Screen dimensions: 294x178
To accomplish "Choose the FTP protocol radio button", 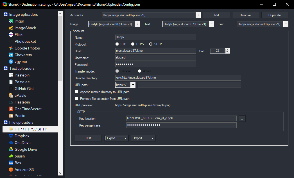I will pos(117,44).
